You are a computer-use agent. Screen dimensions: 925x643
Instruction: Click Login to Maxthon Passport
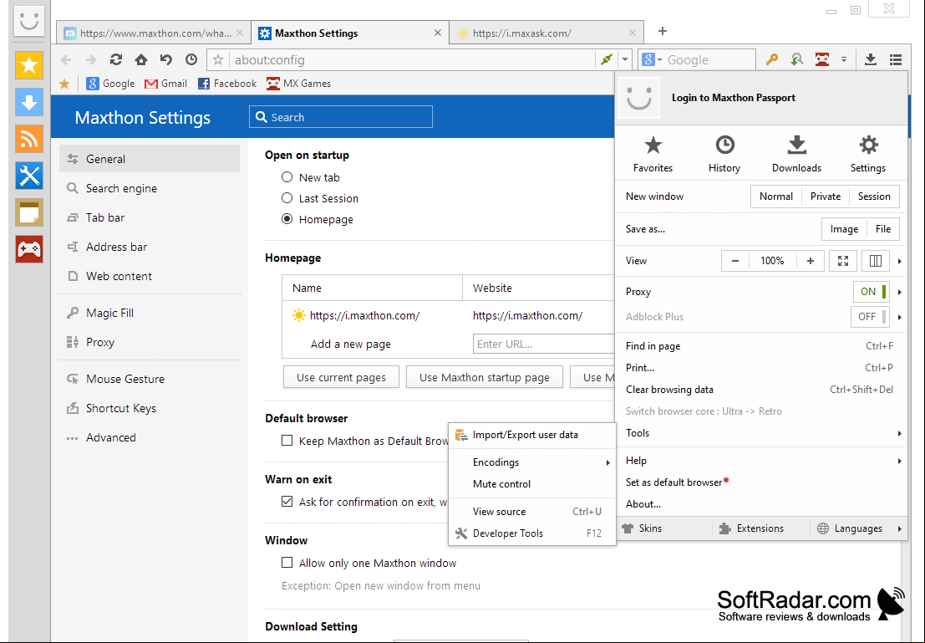click(x=734, y=98)
